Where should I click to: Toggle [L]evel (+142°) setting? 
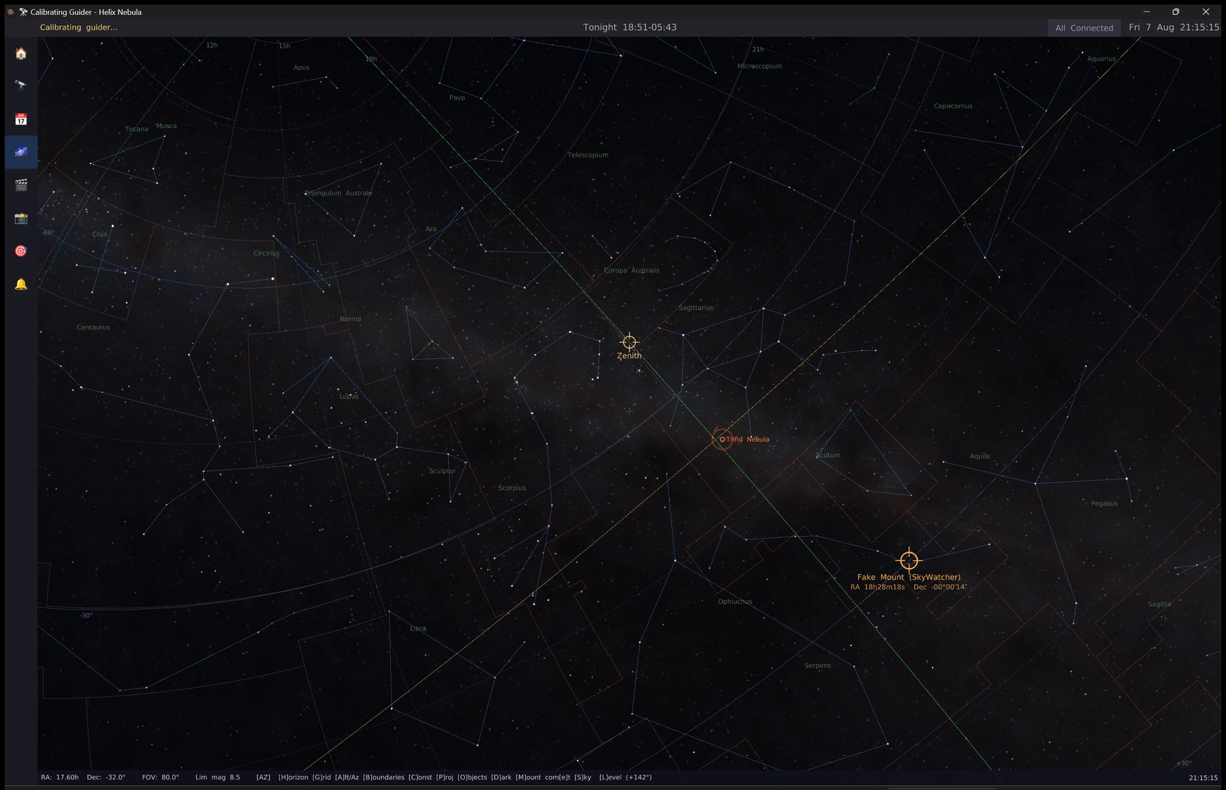(x=625, y=777)
